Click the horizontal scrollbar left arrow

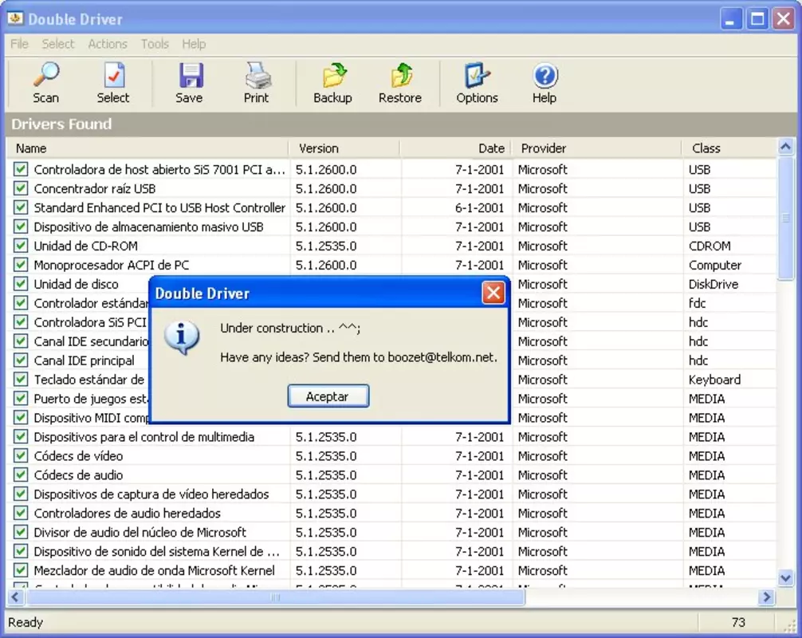point(15,597)
